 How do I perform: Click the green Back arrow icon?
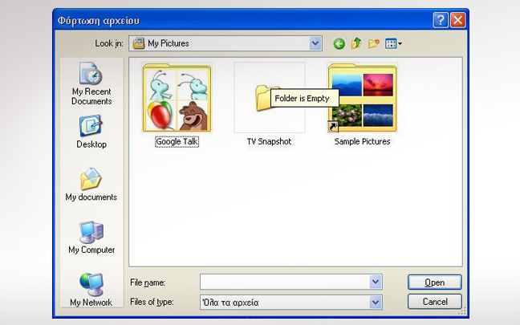tap(339, 43)
